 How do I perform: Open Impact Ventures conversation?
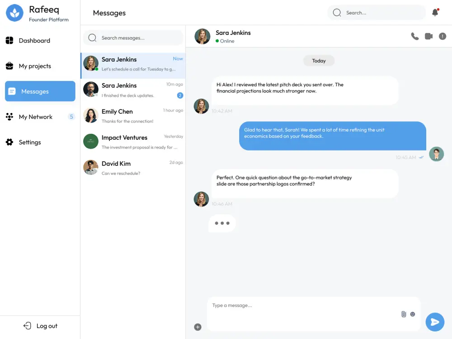(x=133, y=143)
